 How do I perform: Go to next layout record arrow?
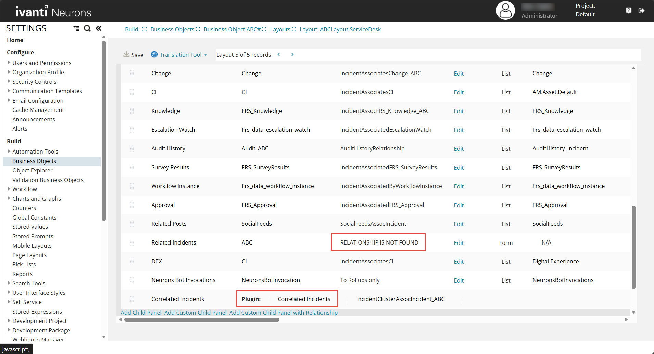(x=292, y=54)
